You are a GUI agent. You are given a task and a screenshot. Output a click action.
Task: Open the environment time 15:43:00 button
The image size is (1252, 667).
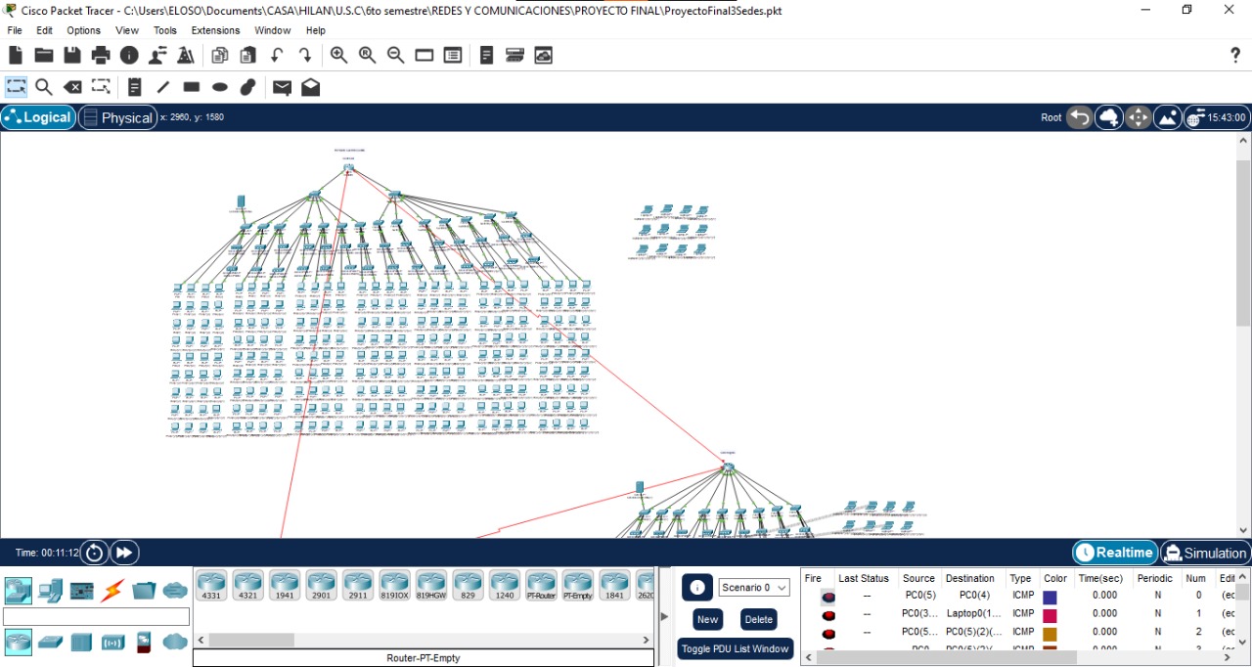point(1216,117)
